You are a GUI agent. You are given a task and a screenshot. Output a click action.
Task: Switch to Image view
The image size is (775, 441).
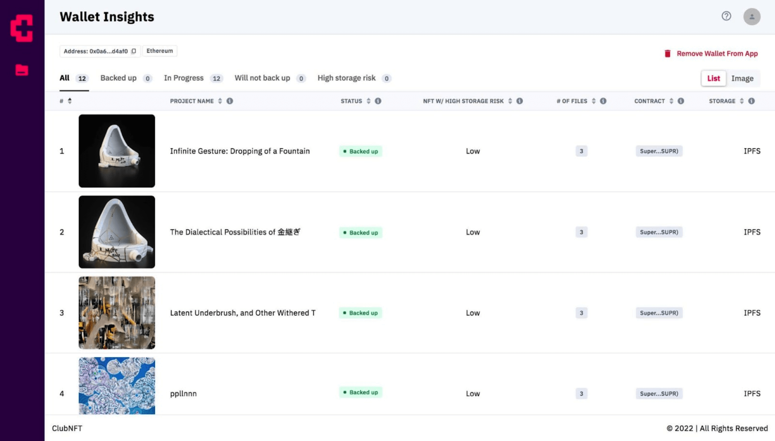point(742,78)
